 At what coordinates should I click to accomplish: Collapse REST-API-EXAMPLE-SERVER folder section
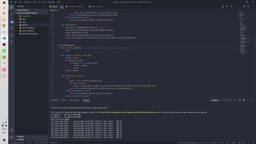coord(31,13)
